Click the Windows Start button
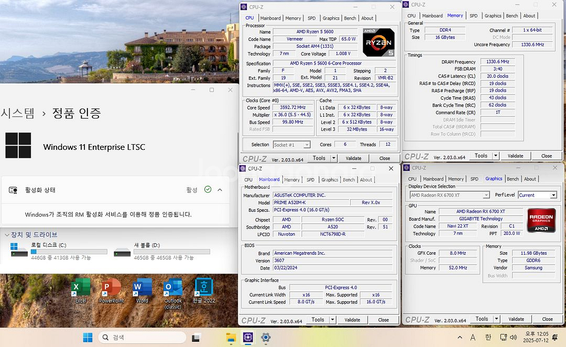Image resolution: width=566 pixels, height=347 pixels. click(88, 337)
